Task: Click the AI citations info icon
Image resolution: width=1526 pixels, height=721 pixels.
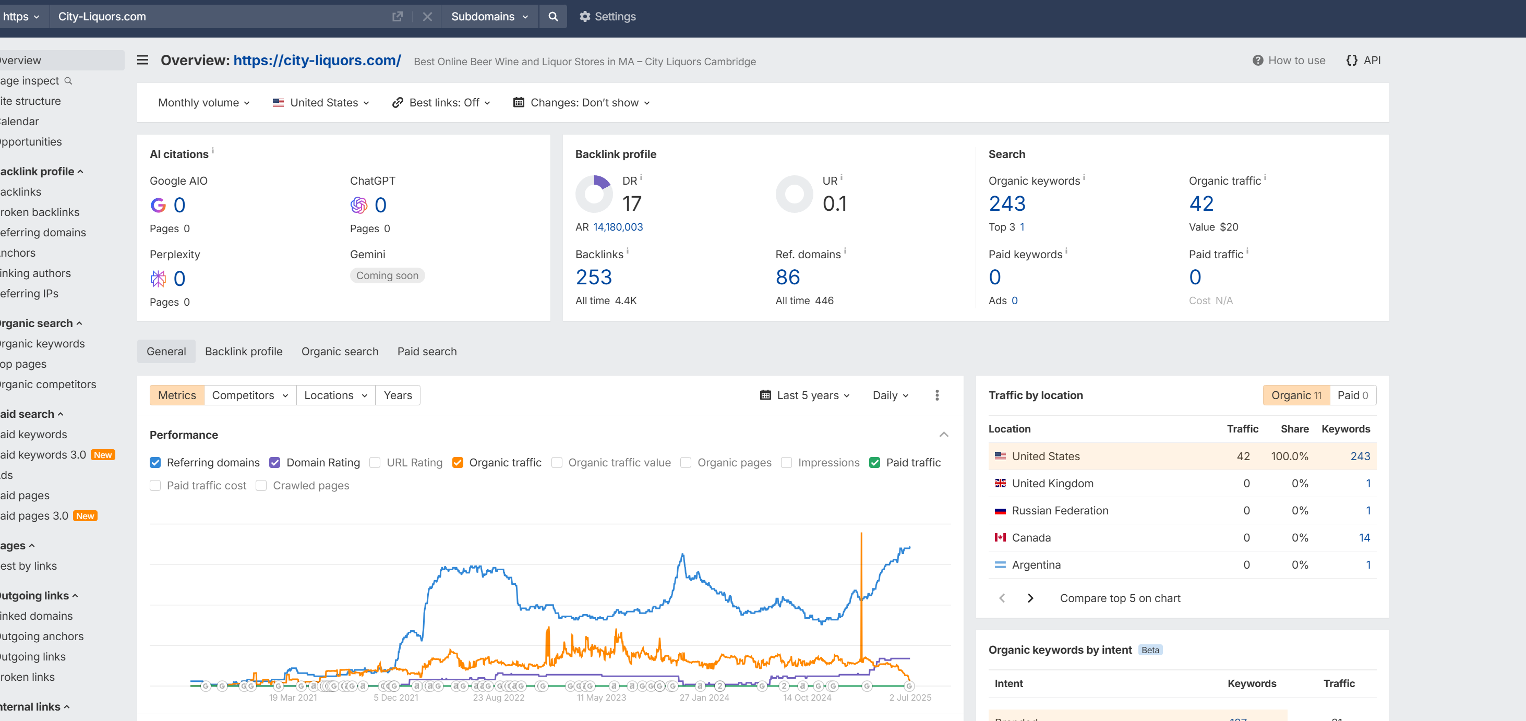Action: tap(213, 150)
